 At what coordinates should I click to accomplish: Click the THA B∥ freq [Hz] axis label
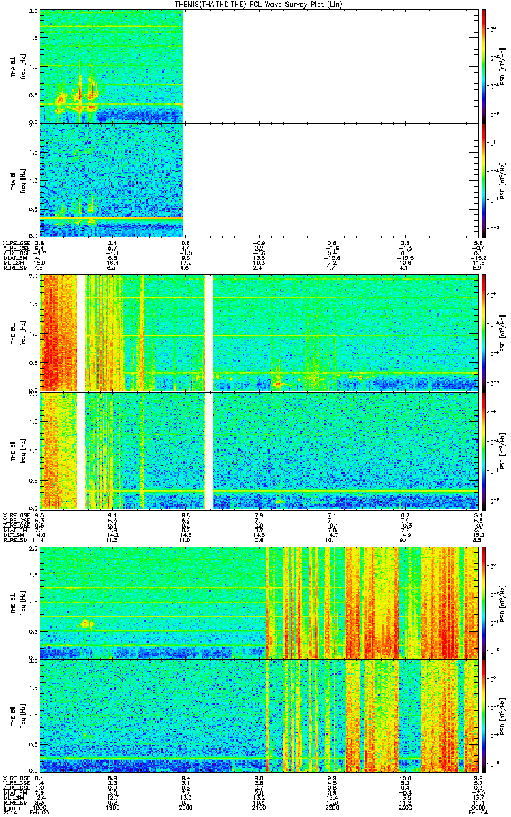click(x=20, y=179)
